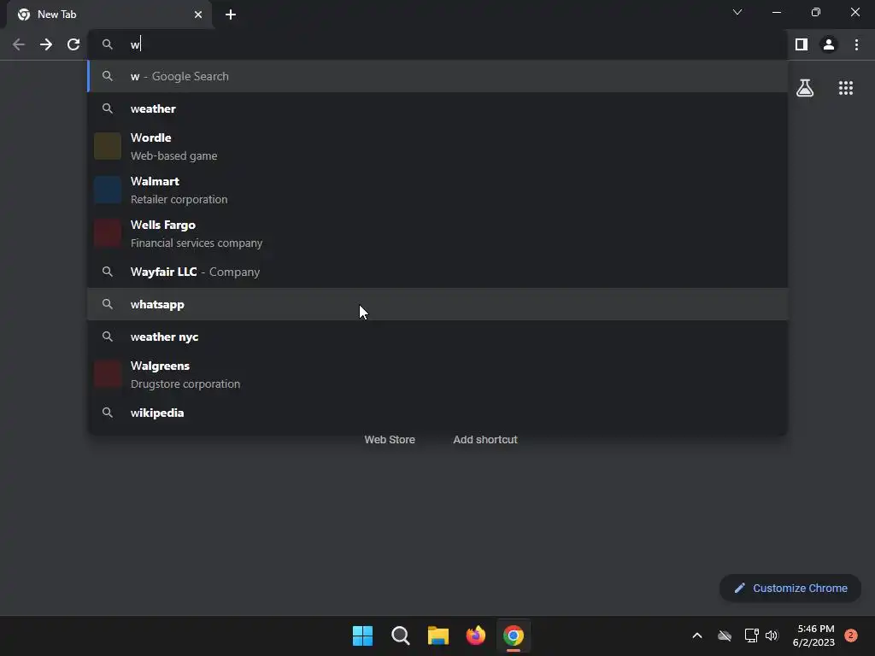875x656 pixels.
Task: Click Add shortcut
Action: pyautogui.click(x=485, y=440)
